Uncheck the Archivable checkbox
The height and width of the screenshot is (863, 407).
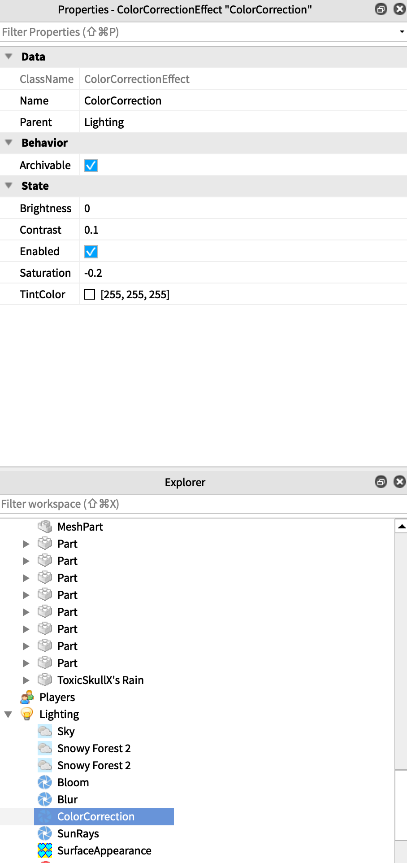[x=91, y=166]
